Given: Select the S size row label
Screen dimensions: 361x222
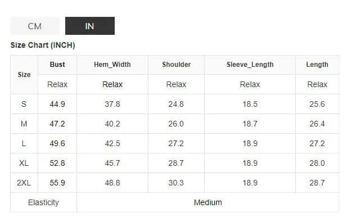Looking at the screenshot, I should [24, 104].
